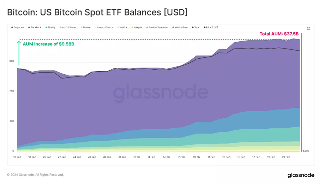Image resolution: width=321 pixels, height=185 pixels.
Task: Hide the Ark/21 Shares series
Action: 68,27
